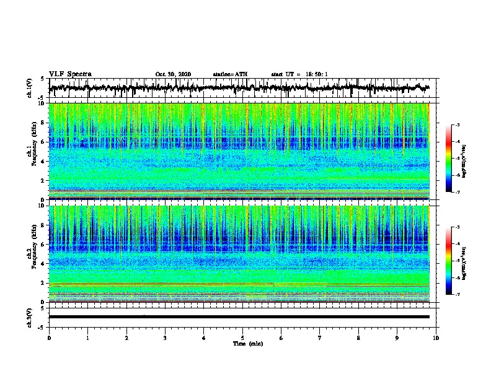Image resolution: width=491 pixels, height=379 pixels.
Task: Click time axis tick label "1"
Action: 87,338
